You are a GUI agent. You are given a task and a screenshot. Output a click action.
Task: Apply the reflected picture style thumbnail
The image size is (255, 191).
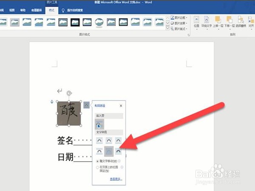[x=39, y=22]
